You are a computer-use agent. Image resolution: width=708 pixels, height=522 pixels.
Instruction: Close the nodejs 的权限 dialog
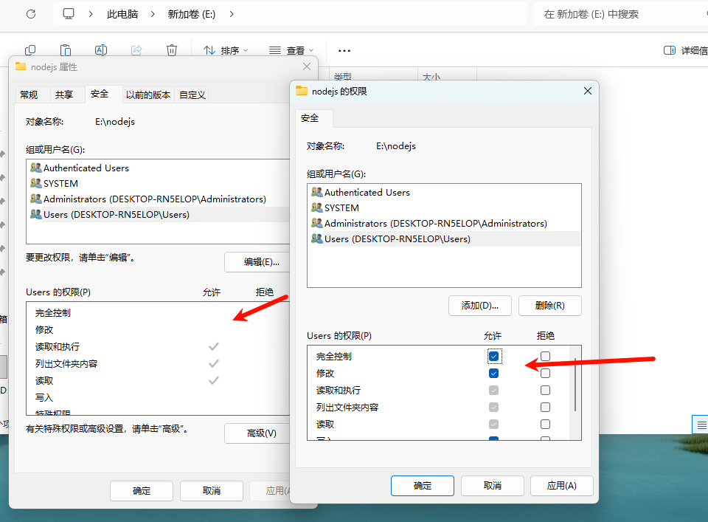588,91
